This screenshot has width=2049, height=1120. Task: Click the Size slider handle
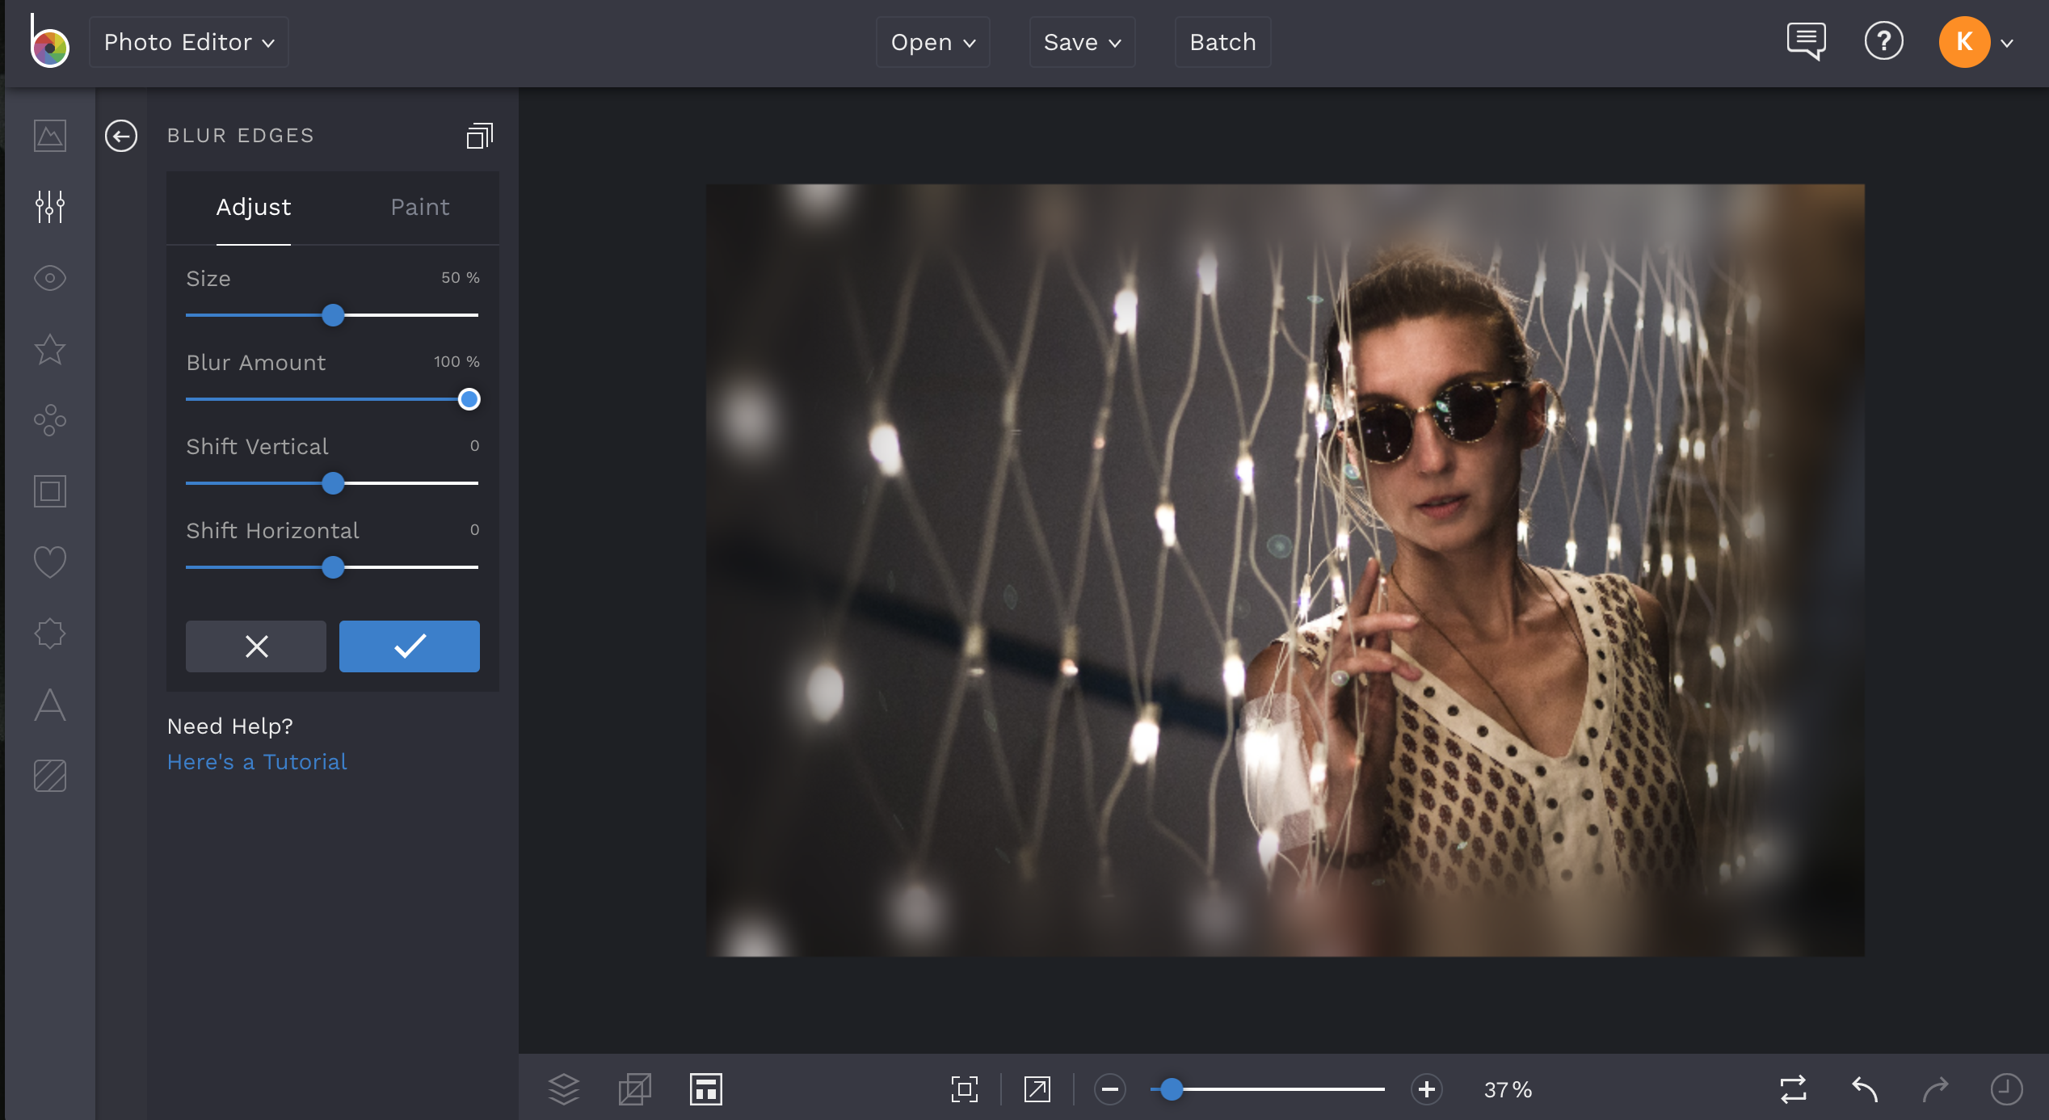click(x=333, y=315)
